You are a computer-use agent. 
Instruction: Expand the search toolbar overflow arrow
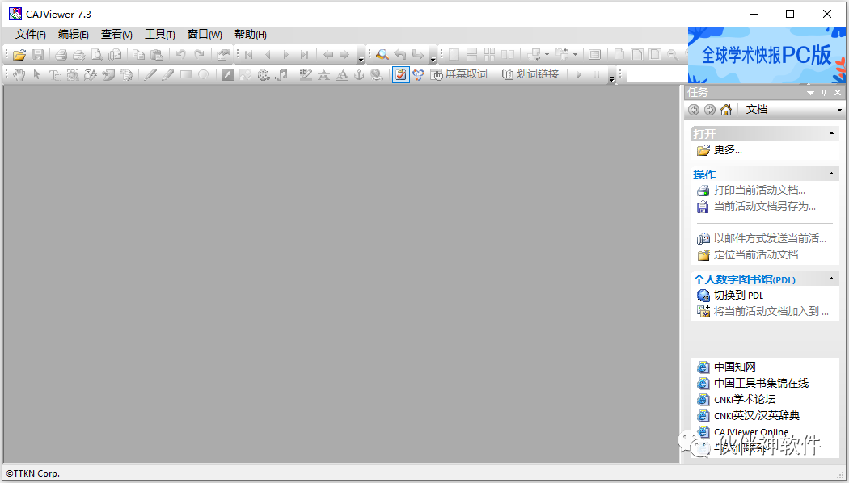(x=433, y=59)
